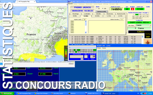153x95 pixels.
Task: Open the Editeur menu
Action: pos(75,4)
